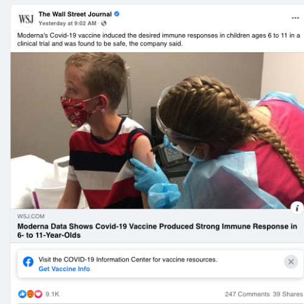
Task: Open The Wall Street Journal page name
Action: pyautogui.click(x=75, y=14)
